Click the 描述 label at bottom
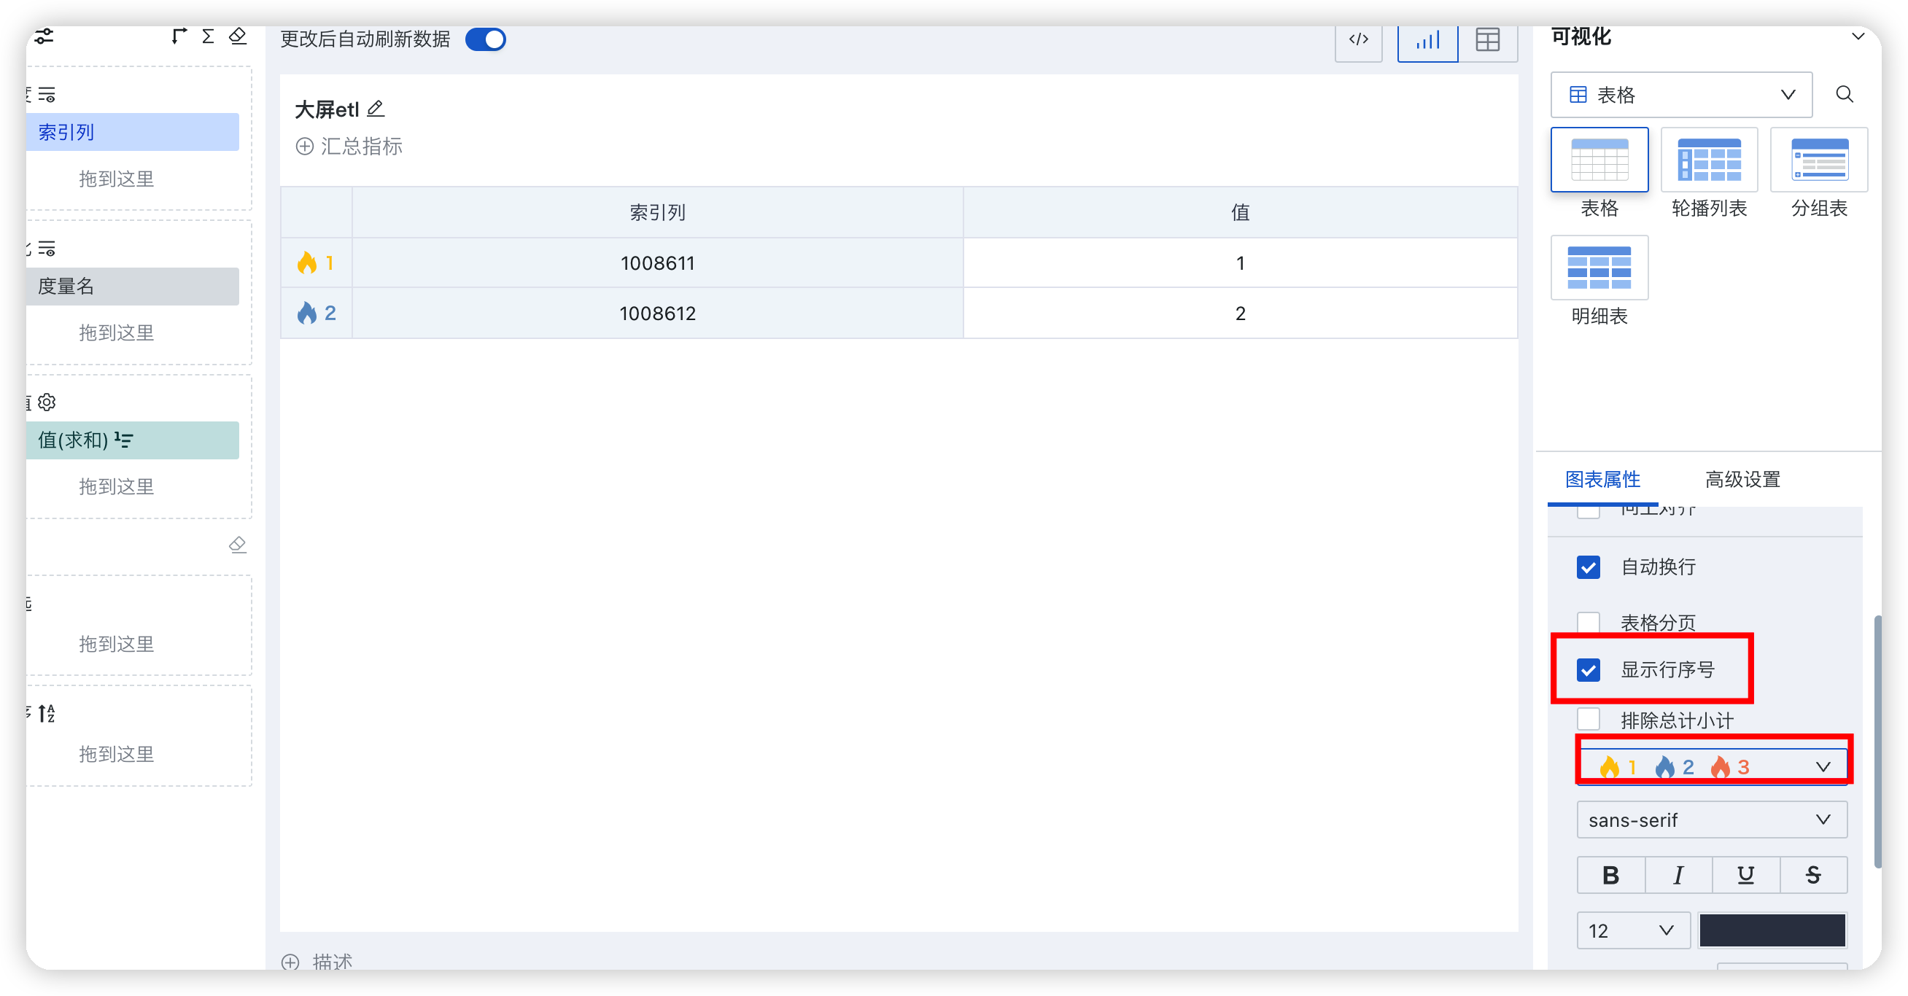 (332, 962)
